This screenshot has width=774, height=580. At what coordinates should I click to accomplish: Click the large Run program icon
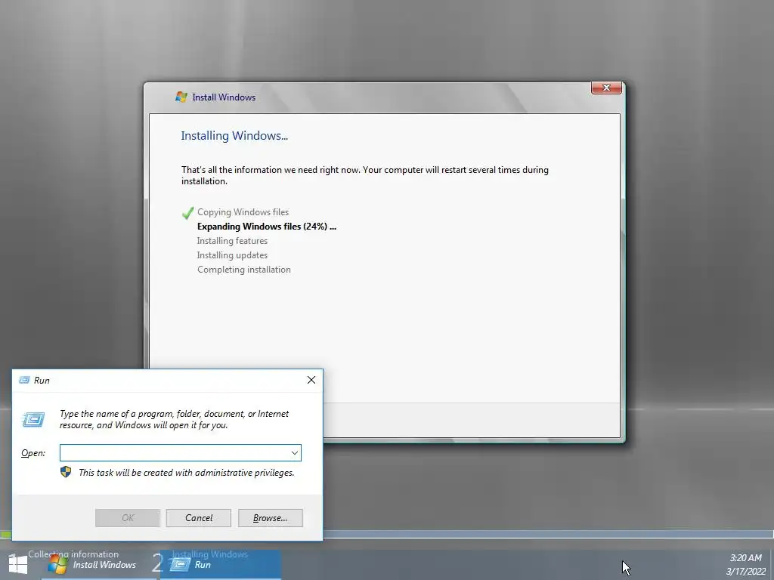[x=33, y=420]
